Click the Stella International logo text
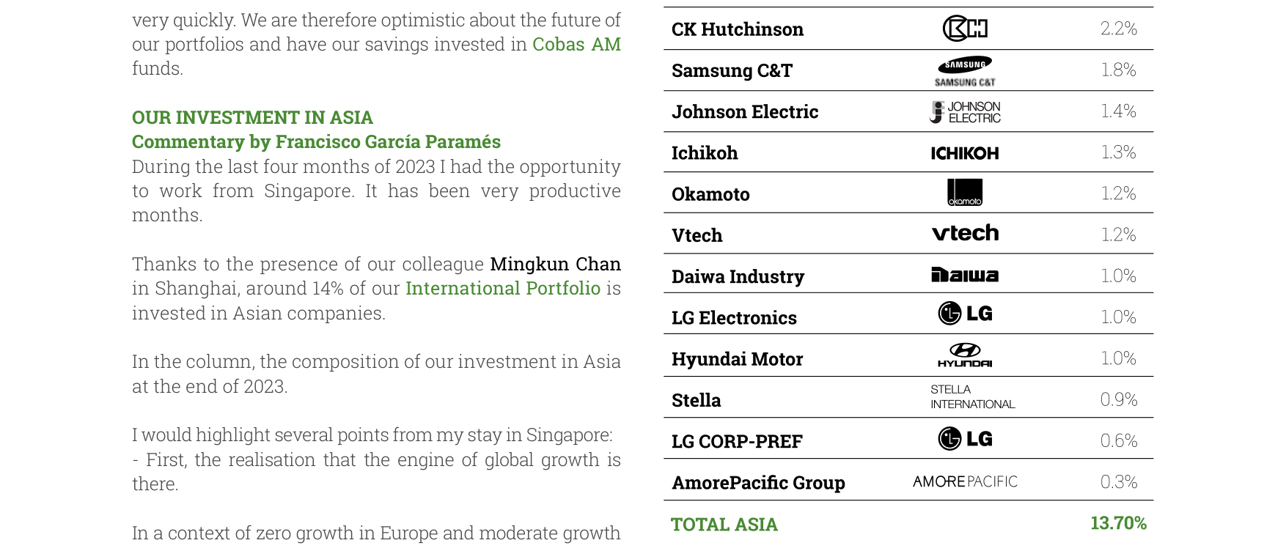1286x554 pixels. click(973, 396)
